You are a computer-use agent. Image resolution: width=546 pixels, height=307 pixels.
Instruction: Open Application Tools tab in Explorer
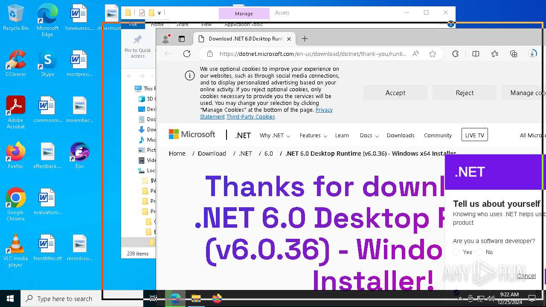pyautogui.click(x=244, y=24)
